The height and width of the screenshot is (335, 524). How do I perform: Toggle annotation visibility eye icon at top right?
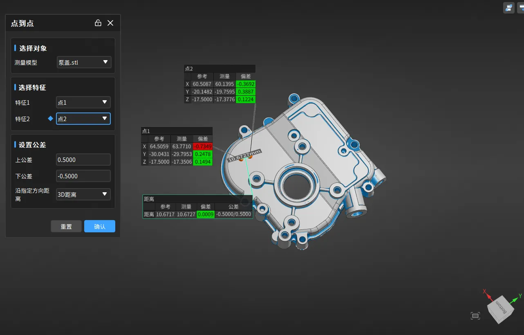(521, 7)
